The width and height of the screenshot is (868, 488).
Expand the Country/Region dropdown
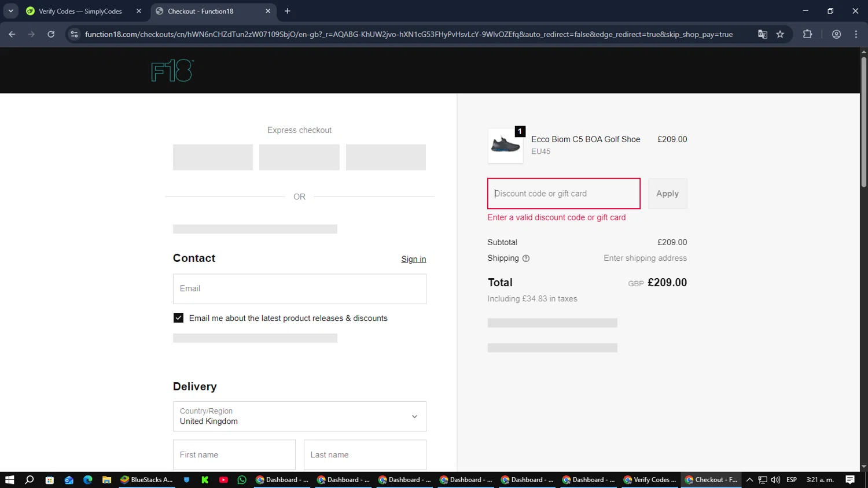(300, 416)
